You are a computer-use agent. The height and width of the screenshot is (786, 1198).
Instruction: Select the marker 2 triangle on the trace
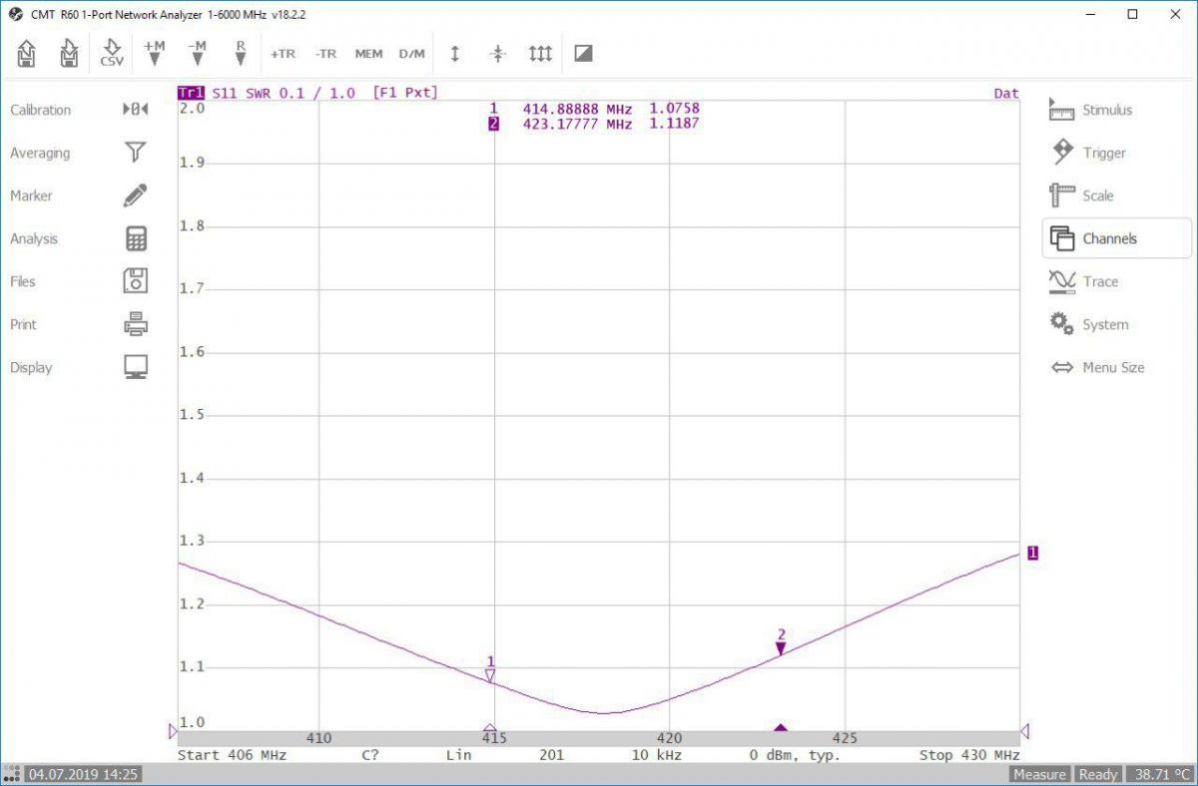[x=781, y=648]
